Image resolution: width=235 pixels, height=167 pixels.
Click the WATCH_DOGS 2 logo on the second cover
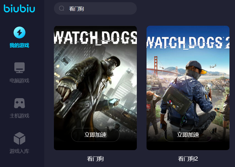pos(188,42)
